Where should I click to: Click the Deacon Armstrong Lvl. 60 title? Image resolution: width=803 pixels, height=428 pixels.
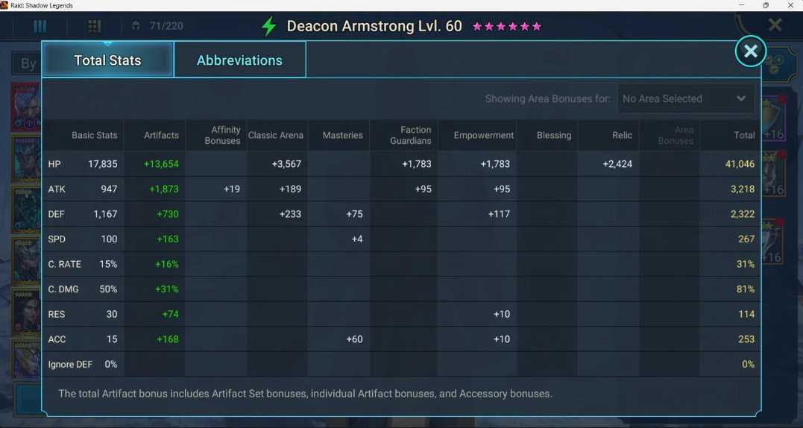[x=374, y=26]
